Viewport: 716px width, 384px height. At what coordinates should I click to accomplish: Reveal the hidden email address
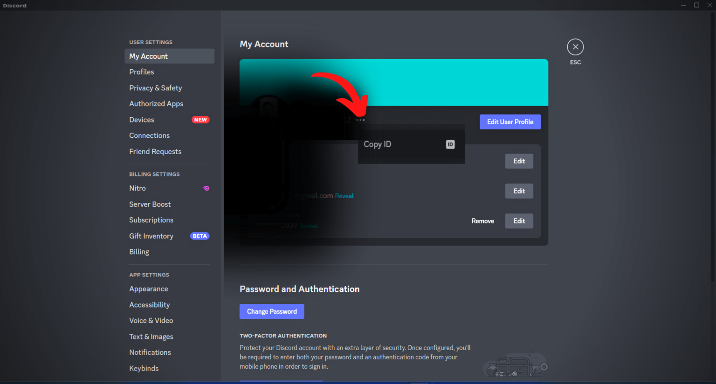tap(344, 195)
